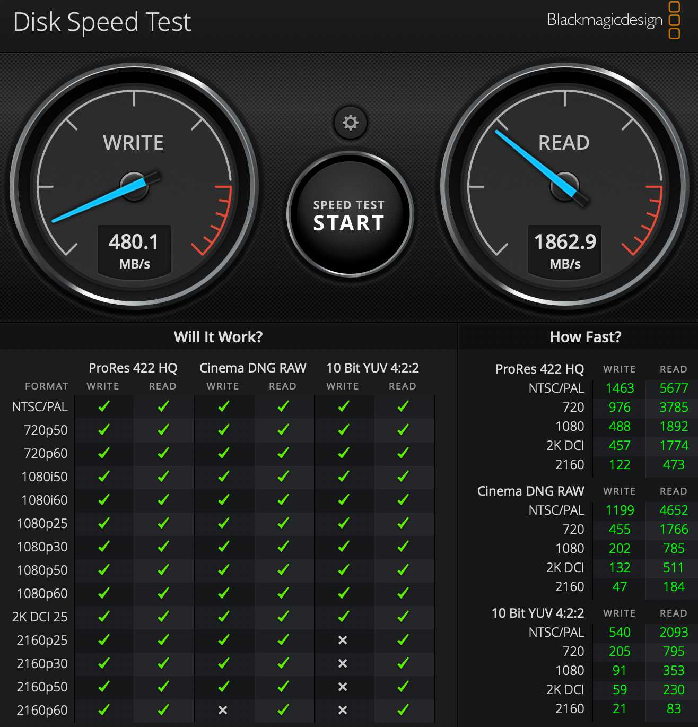Open the settings gear icon
The height and width of the screenshot is (727, 698).
point(350,123)
